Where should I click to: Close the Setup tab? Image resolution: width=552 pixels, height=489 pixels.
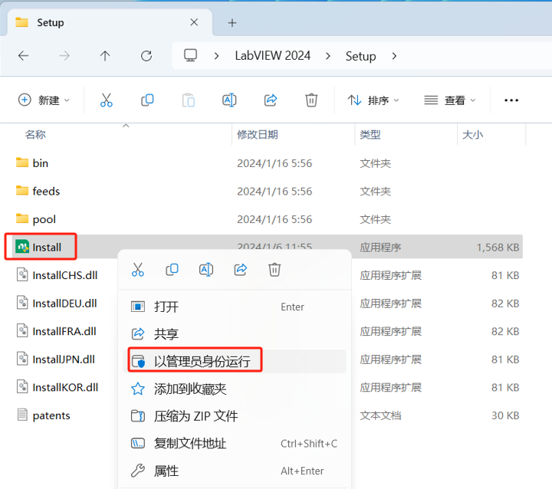pyautogui.click(x=194, y=22)
